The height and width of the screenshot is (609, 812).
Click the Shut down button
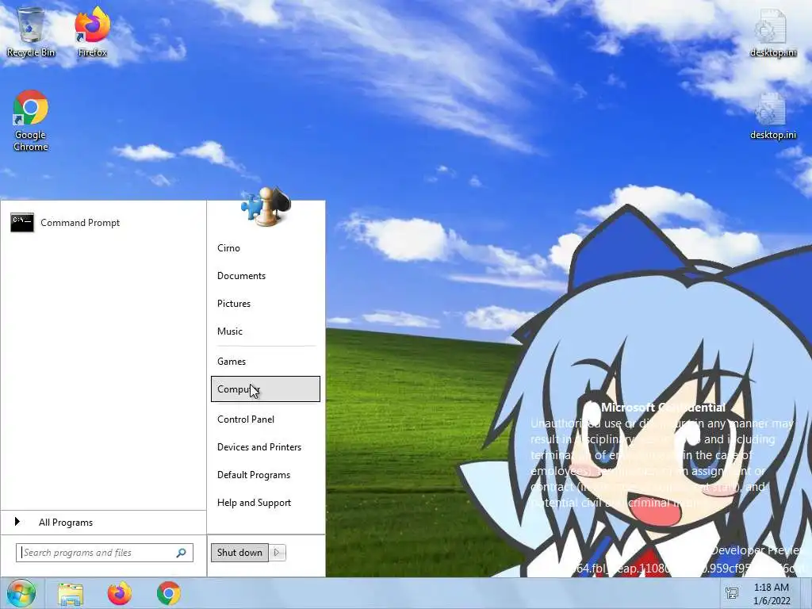coord(239,553)
